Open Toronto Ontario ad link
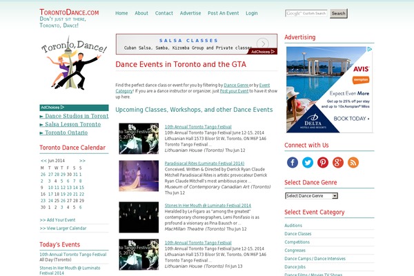414x276 pixels. tap(66, 132)
